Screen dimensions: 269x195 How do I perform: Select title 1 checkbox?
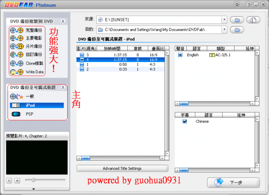pos(82,65)
